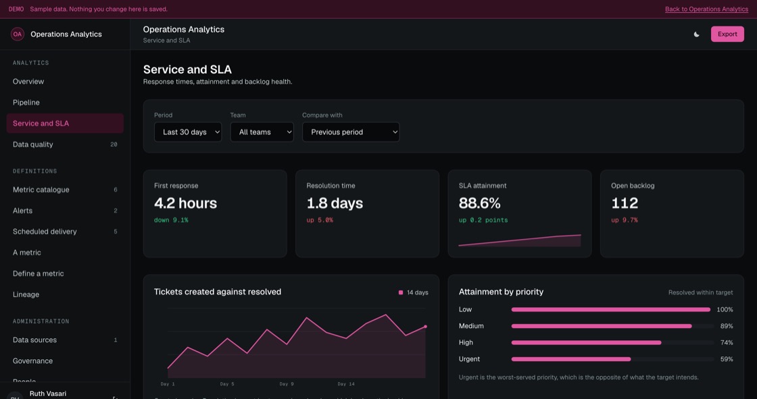Click the 89% value in the Medium row
This screenshot has height=399, width=757.
click(x=727, y=326)
